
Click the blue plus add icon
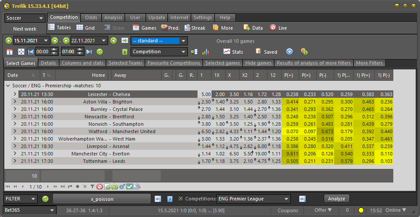(x=289, y=52)
